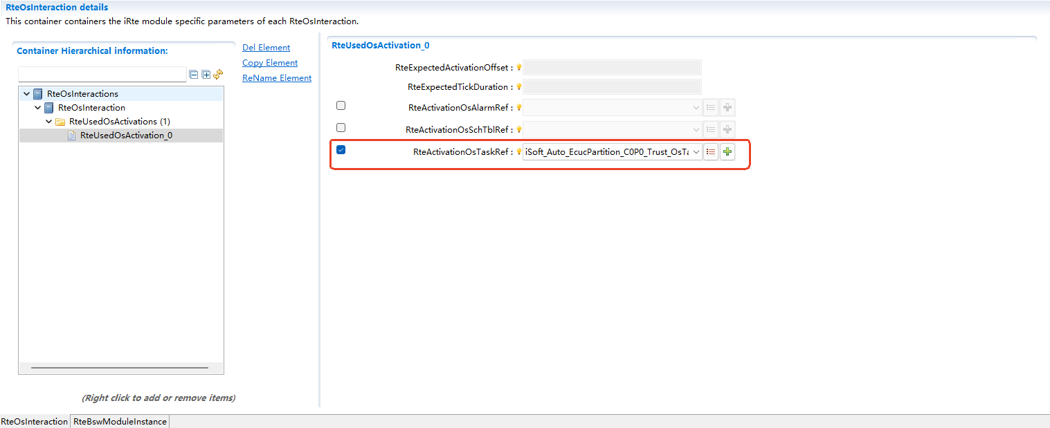Viewport: 1050px width, 428px height.
Task: Switch to the RteBswModuleInstance tab
Action: pos(120,422)
